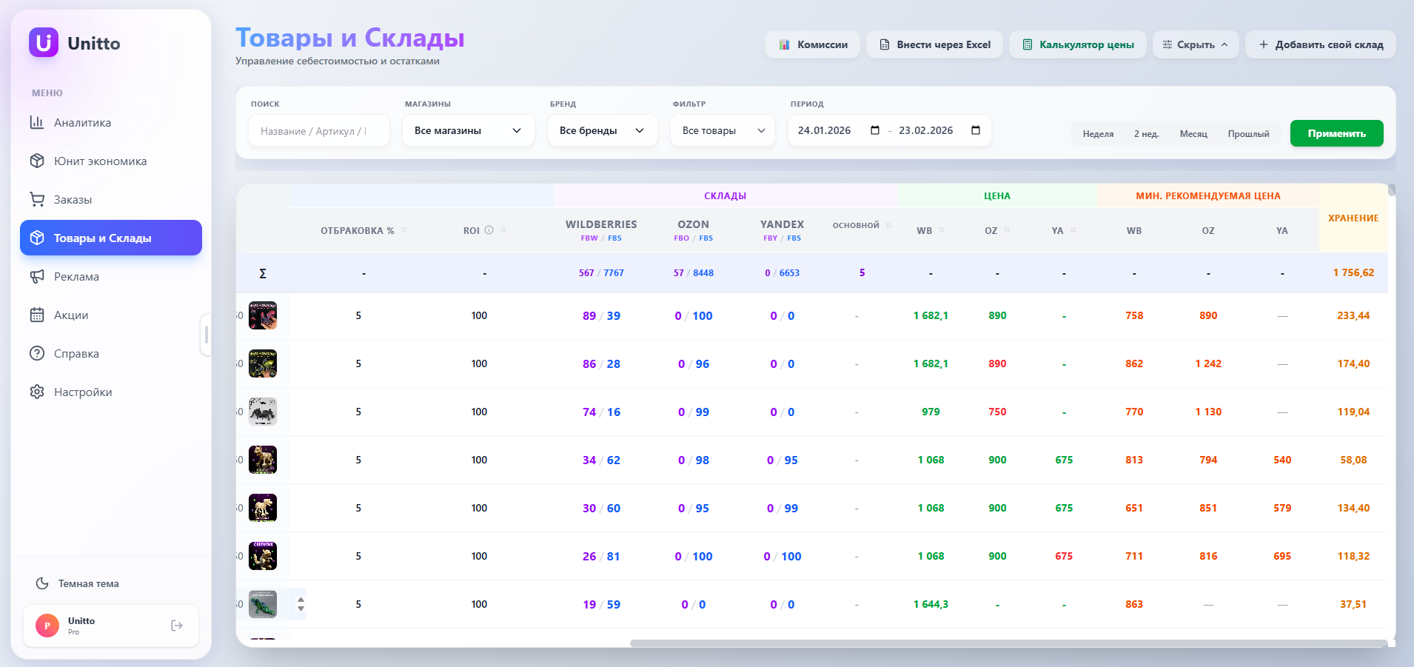Click Добавить свой склад
The image size is (1414, 667).
pos(1321,44)
